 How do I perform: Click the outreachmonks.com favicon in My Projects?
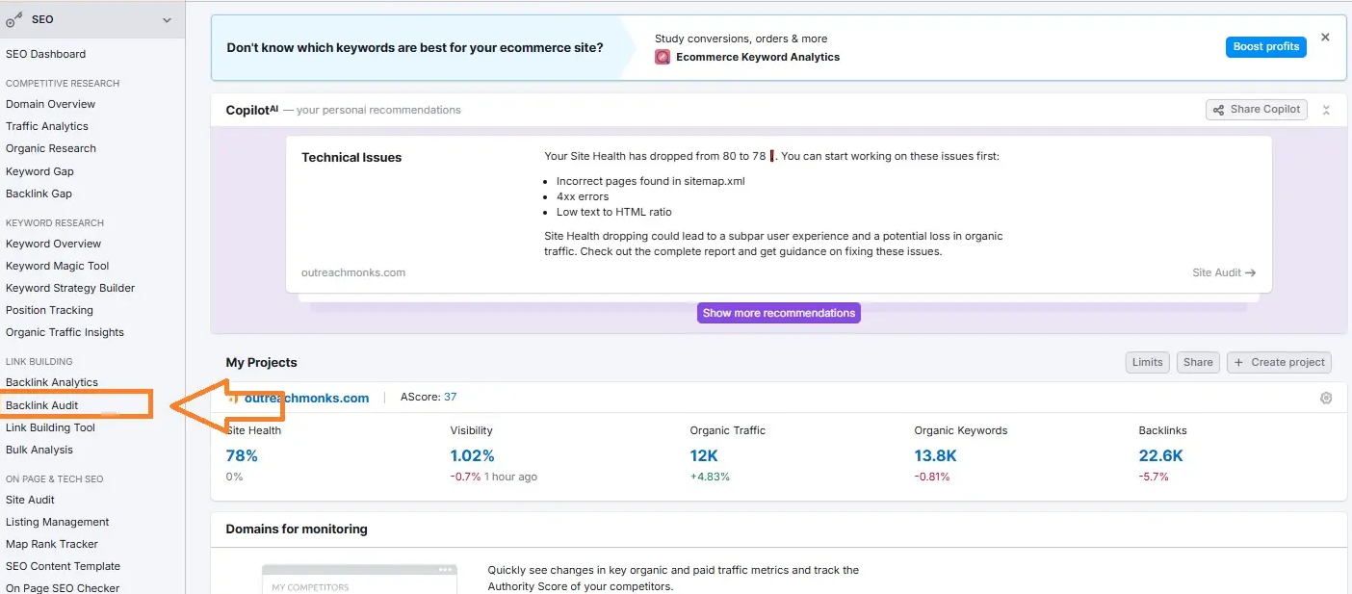click(x=231, y=397)
